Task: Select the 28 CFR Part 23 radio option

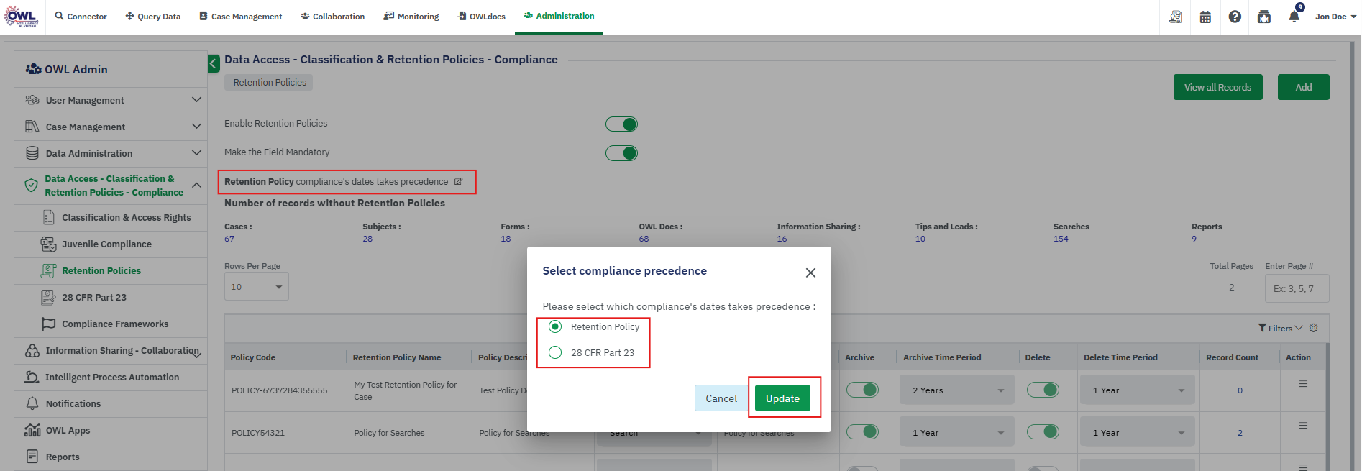Action: click(x=555, y=352)
